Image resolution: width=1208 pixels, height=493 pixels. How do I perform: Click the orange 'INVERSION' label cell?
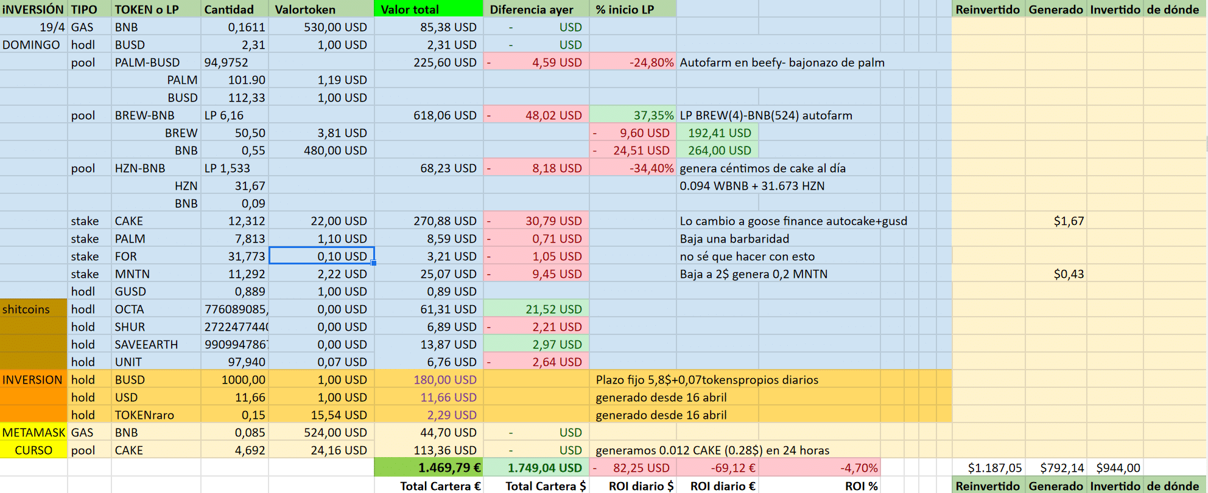coord(33,379)
